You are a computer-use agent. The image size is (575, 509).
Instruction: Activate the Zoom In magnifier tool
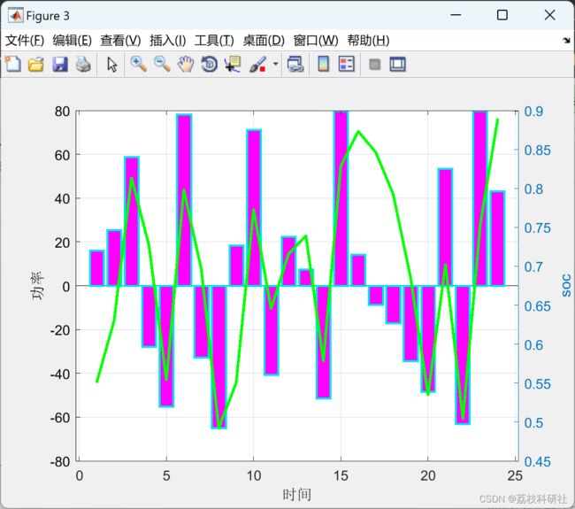(139, 64)
